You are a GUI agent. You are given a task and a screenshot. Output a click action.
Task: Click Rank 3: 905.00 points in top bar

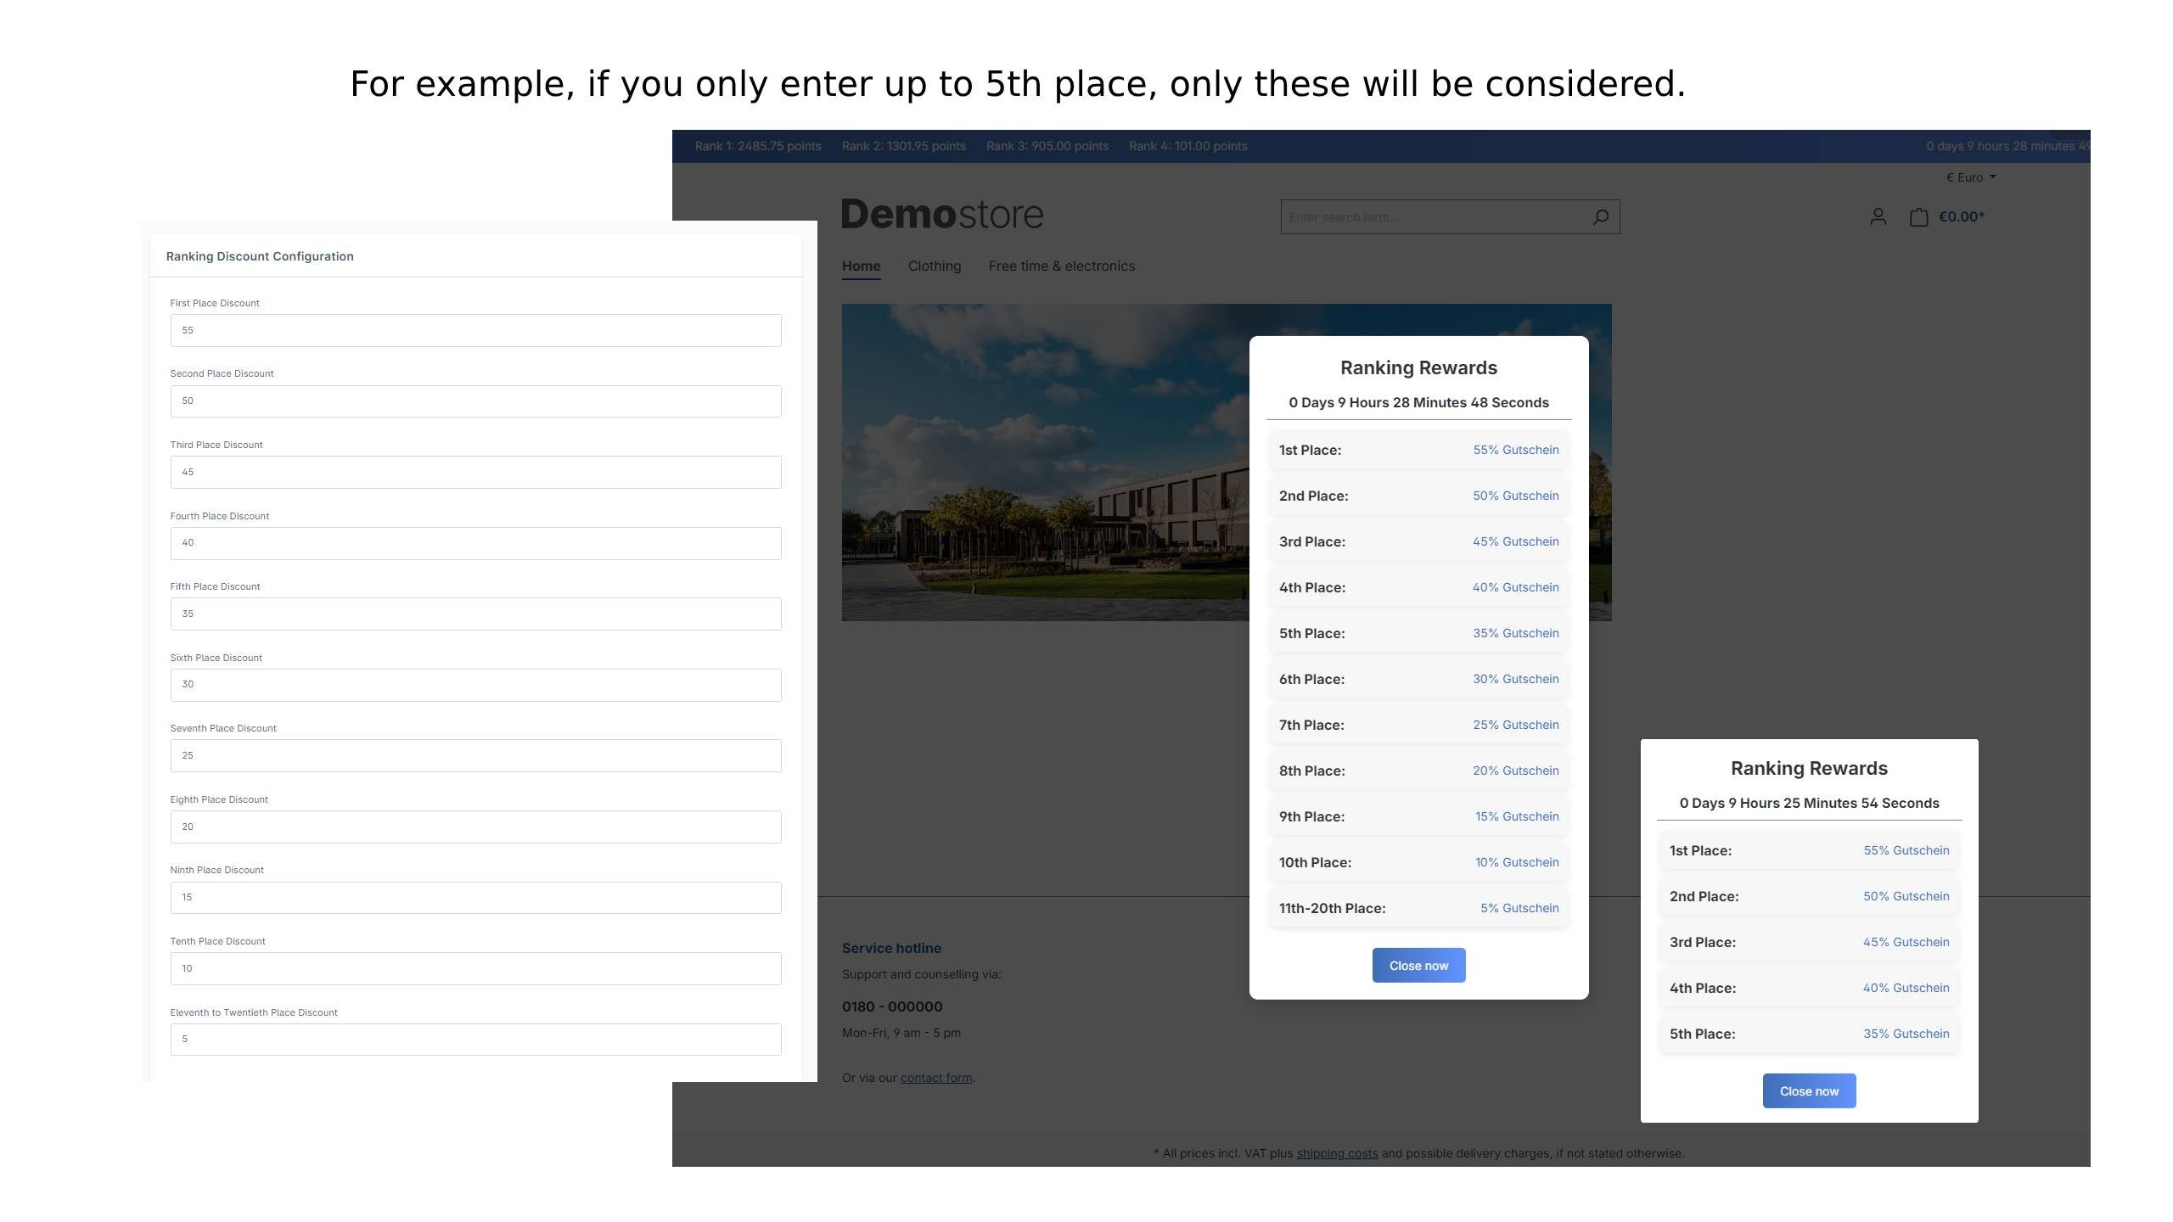click(1047, 146)
